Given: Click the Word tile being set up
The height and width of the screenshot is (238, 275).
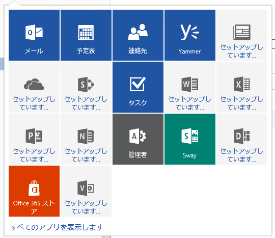Looking at the screenshot, I should pos(190,87).
